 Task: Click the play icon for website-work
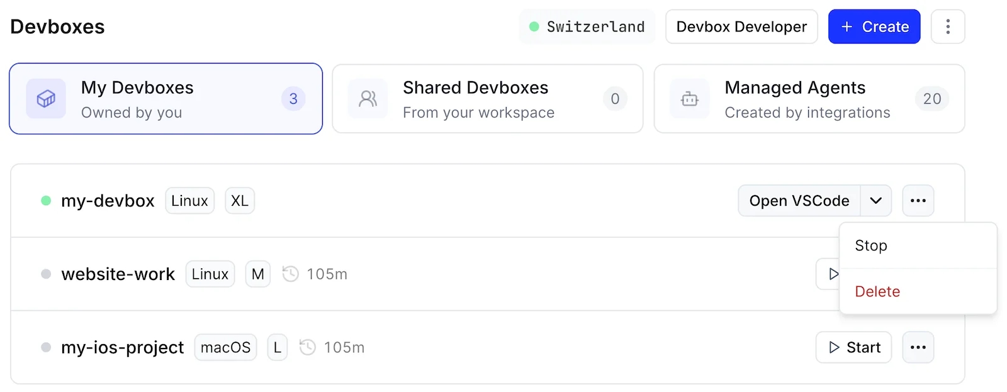pos(833,274)
